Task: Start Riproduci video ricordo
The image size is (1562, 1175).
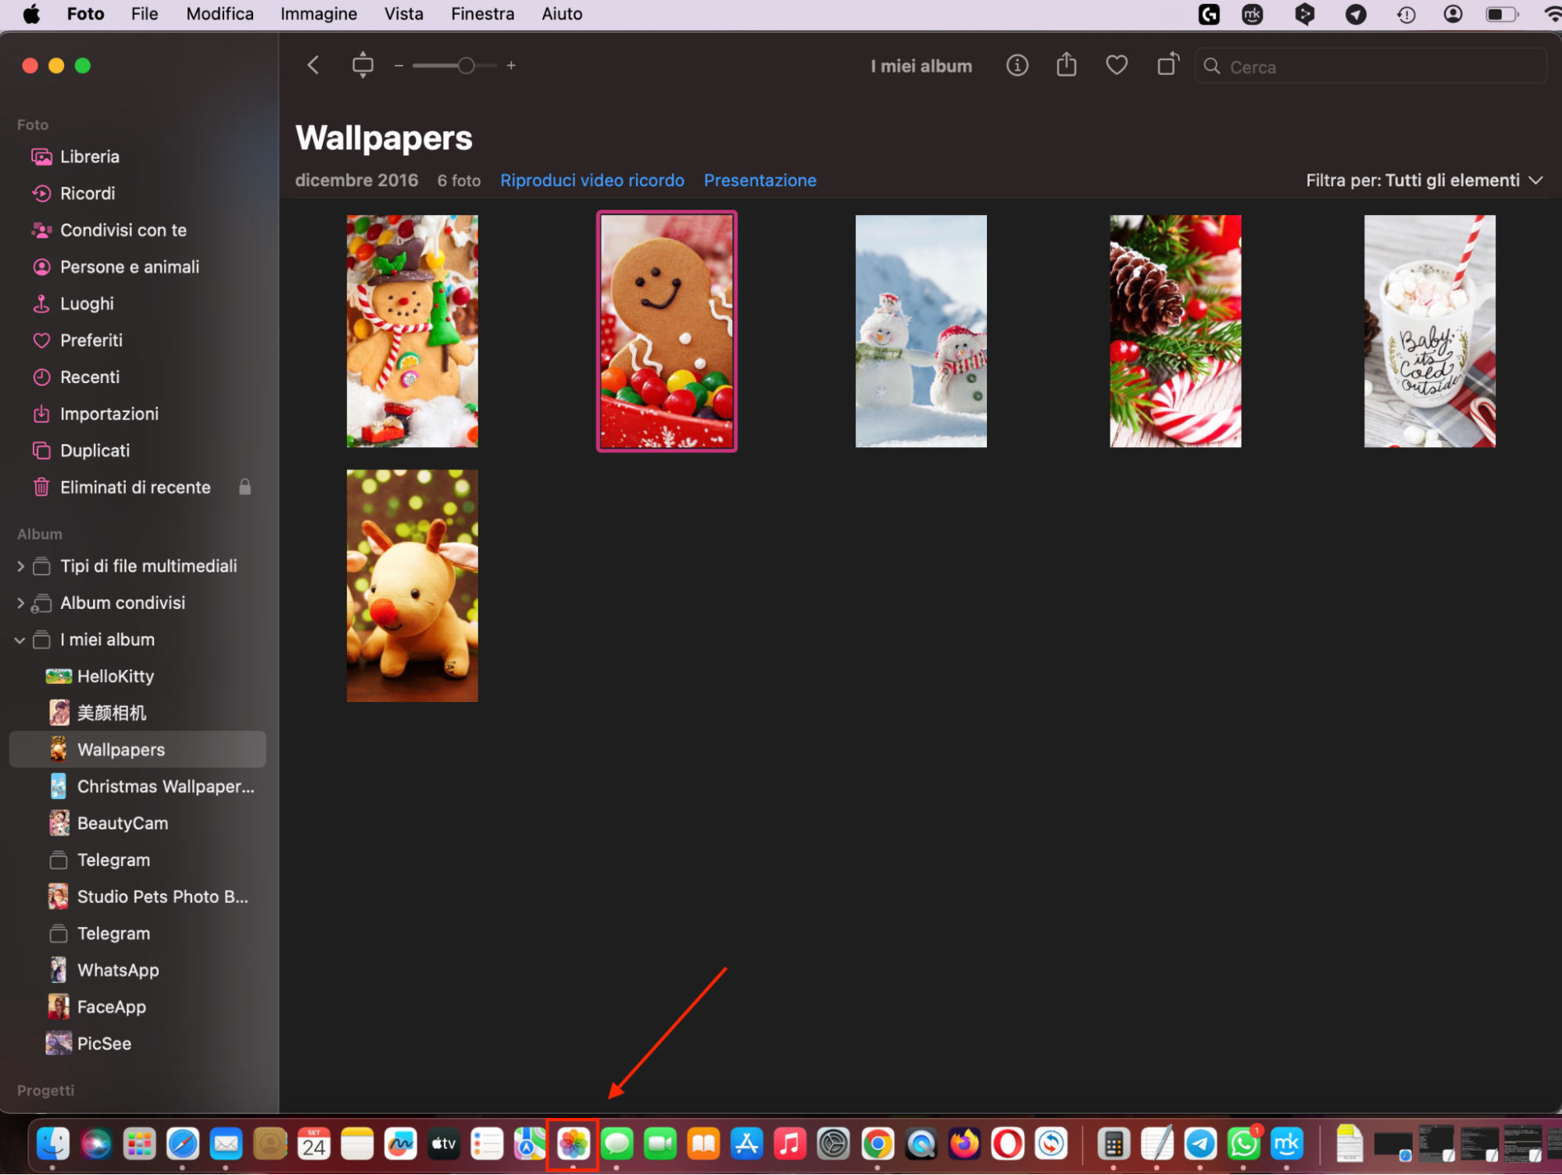Action: point(592,180)
